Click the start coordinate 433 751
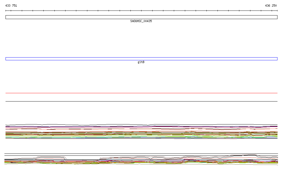 point(11,6)
